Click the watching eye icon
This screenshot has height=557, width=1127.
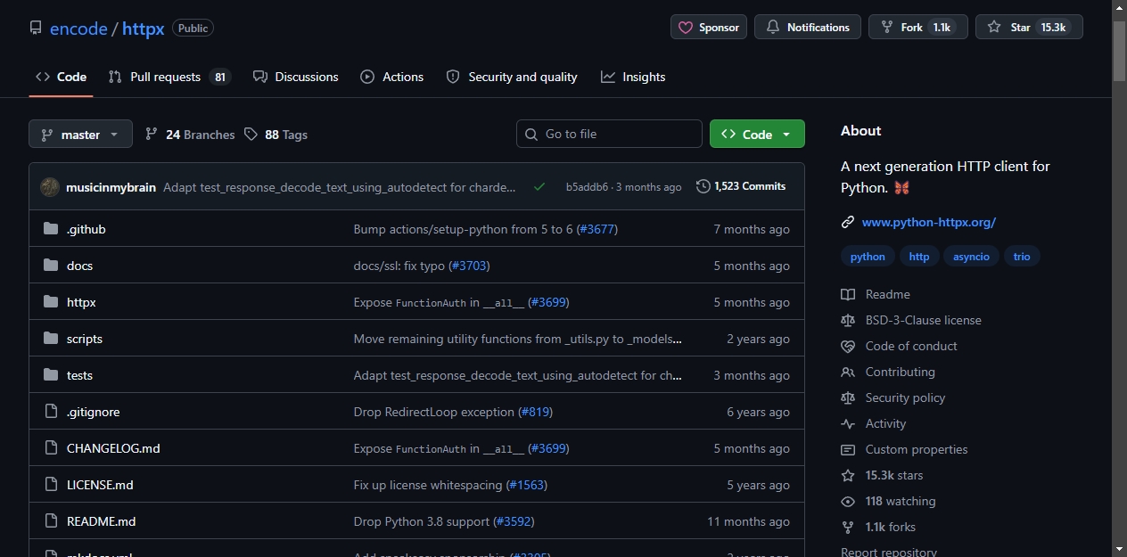[848, 501]
